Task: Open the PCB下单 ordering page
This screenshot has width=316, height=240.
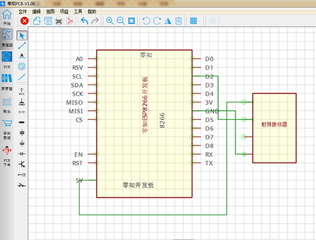Action: [7, 156]
